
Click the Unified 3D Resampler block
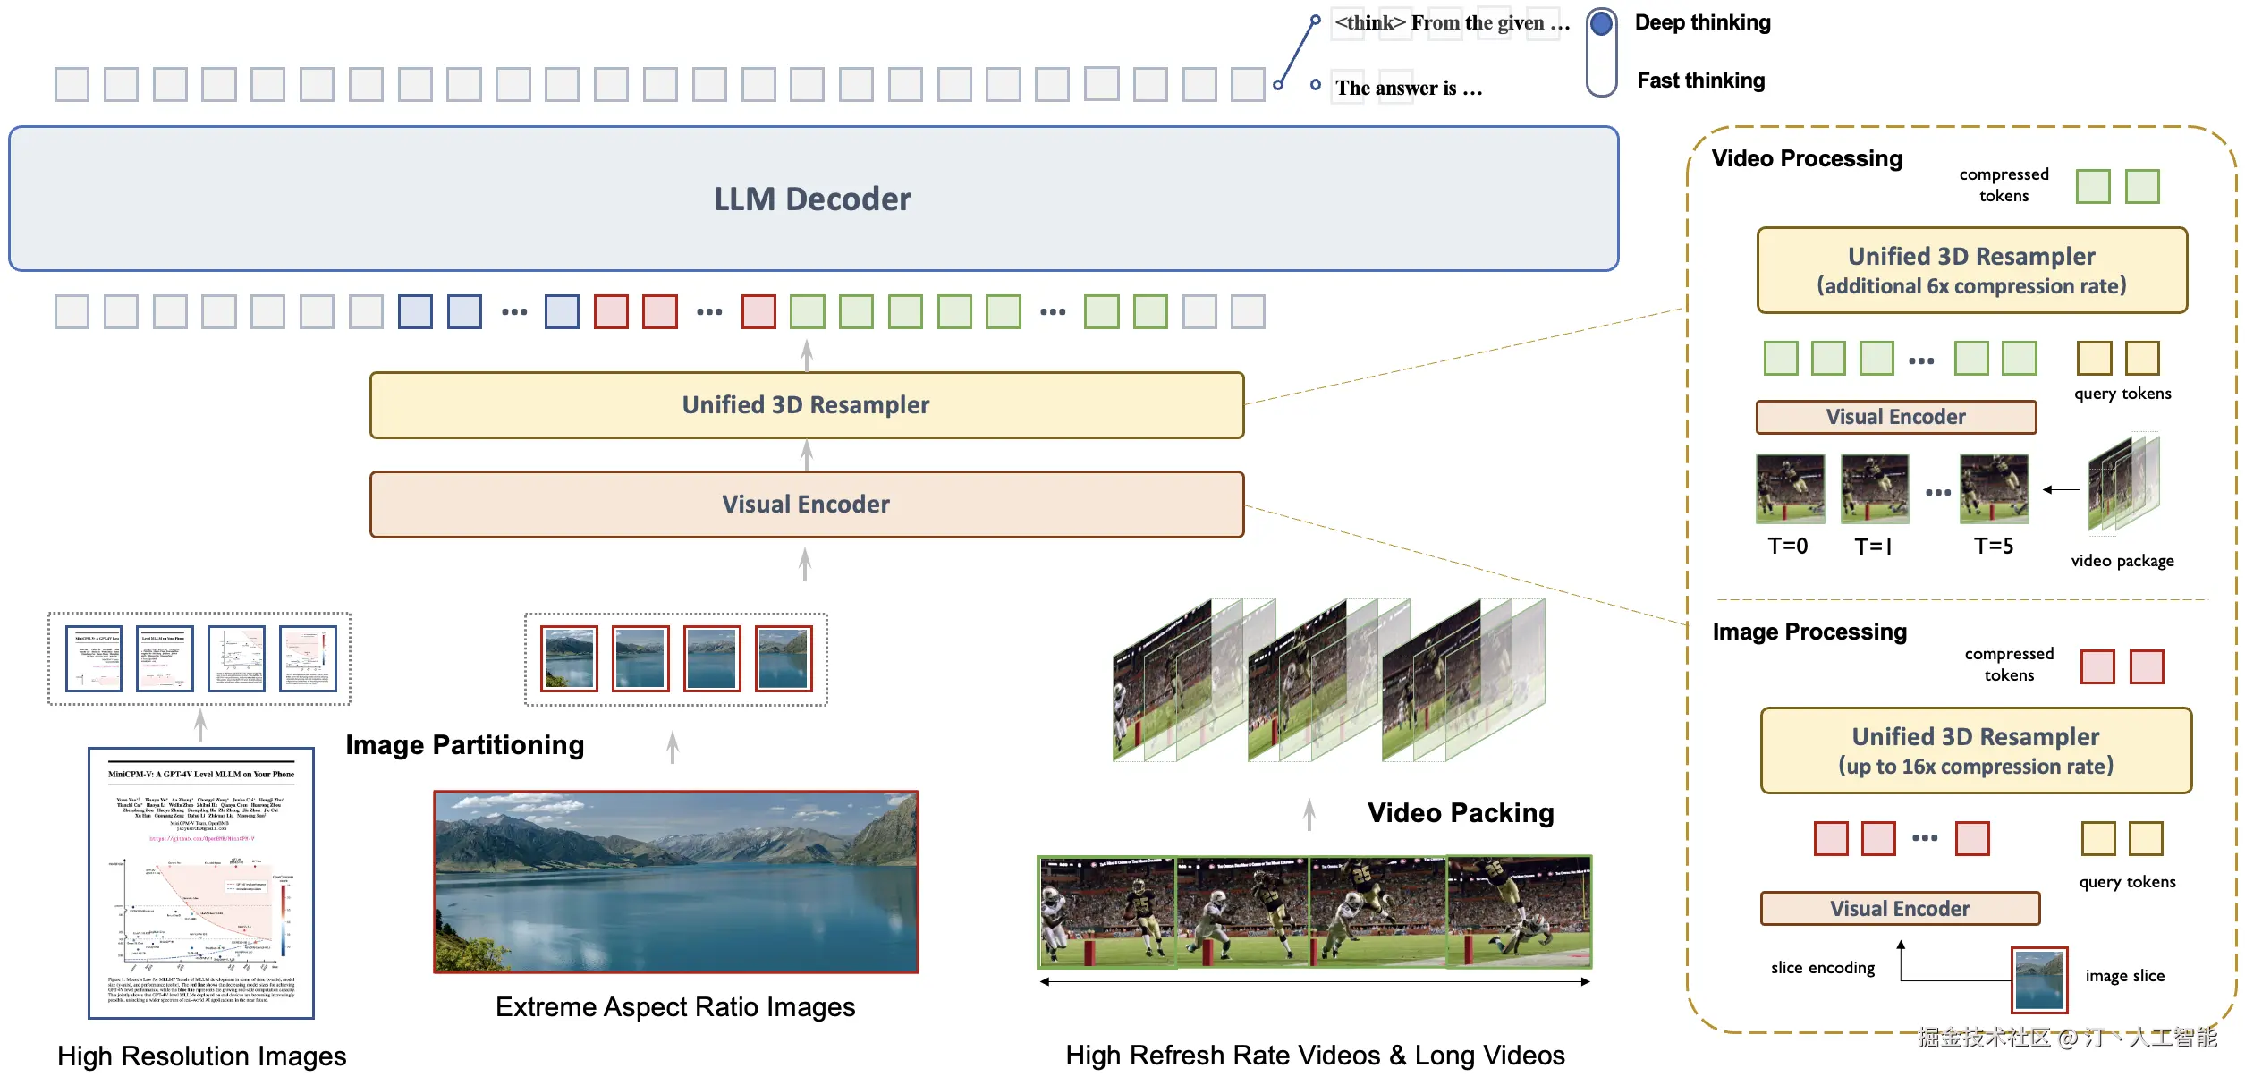tap(806, 404)
